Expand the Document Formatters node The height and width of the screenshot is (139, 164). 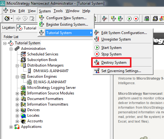click(x=17, y=99)
